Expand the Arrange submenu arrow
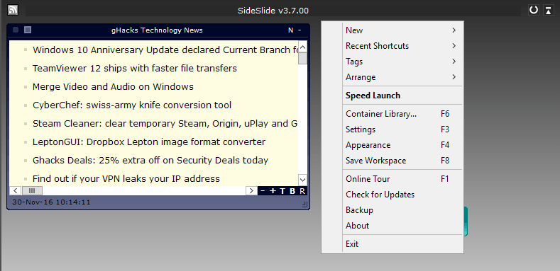Screen dimensions: 560x271 454,77
